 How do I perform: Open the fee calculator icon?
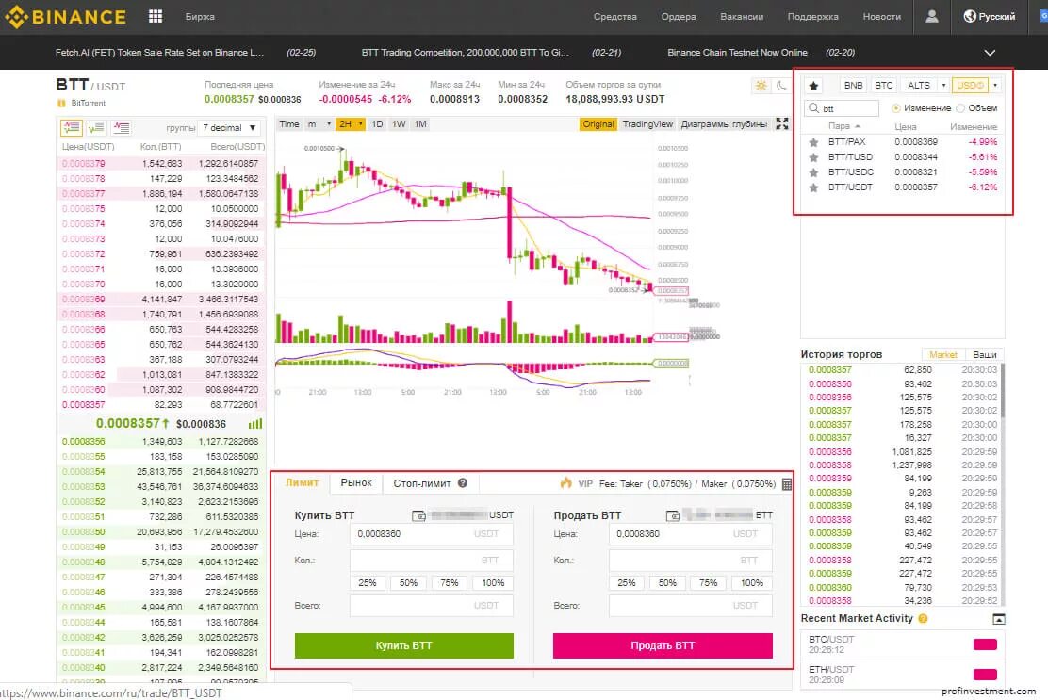click(x=787, y=484)
